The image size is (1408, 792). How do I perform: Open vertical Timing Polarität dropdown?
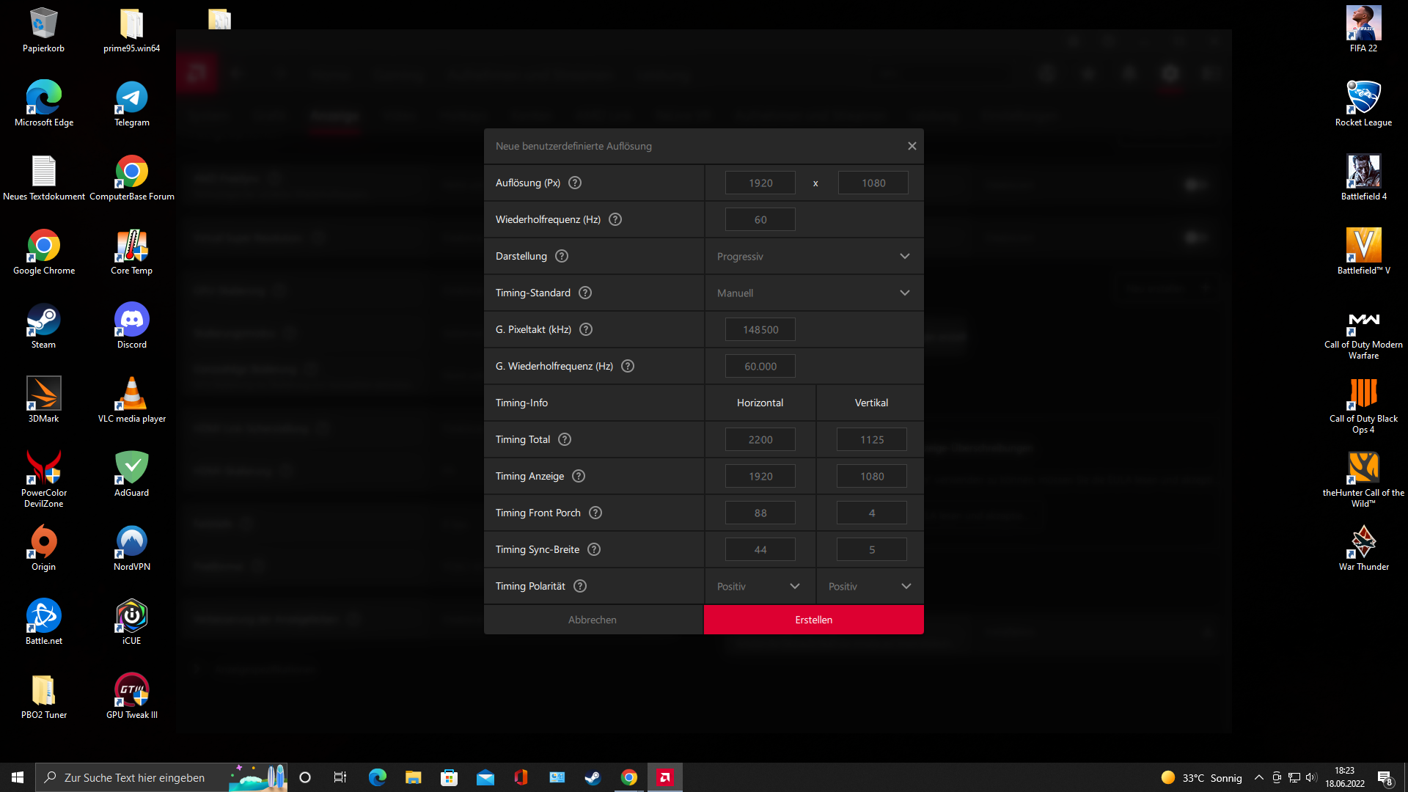point(870,586)
